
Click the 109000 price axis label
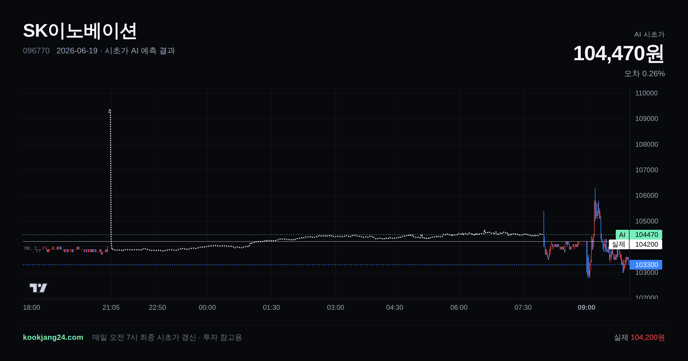tap(646, 119)
